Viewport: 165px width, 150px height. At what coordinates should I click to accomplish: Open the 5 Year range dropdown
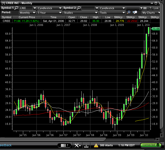pyautogui.click(x=49, y=13)
